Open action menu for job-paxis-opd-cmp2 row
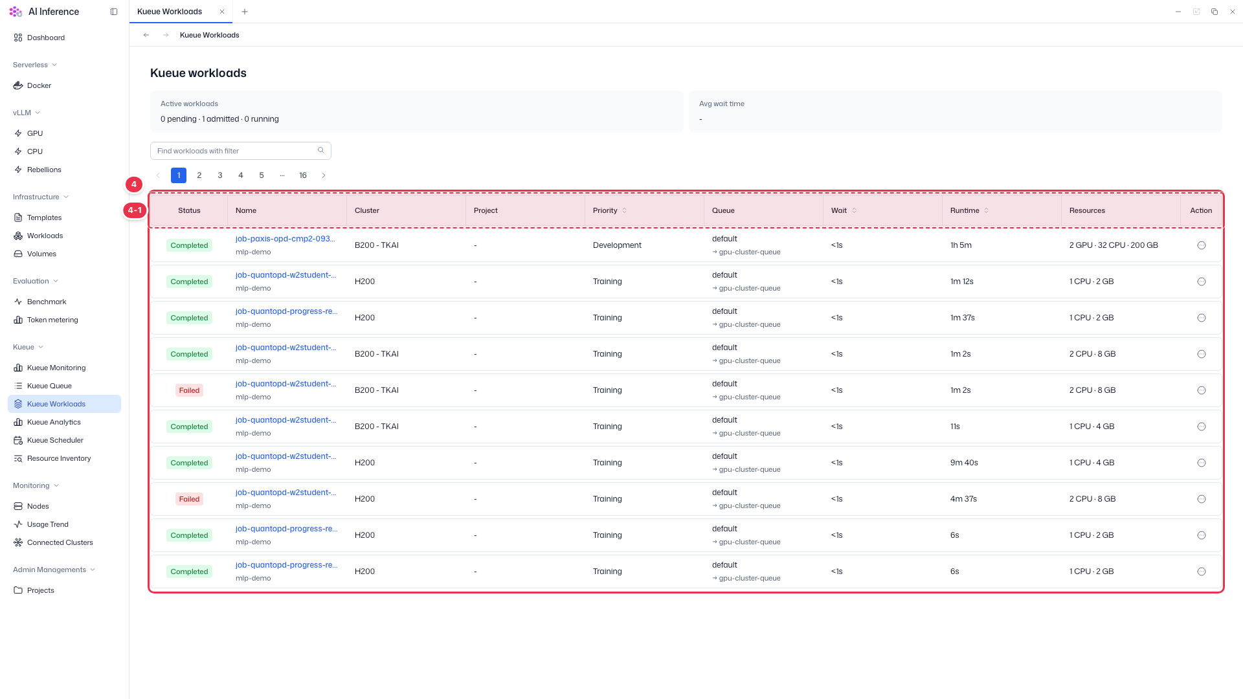 click(1202, 245)
